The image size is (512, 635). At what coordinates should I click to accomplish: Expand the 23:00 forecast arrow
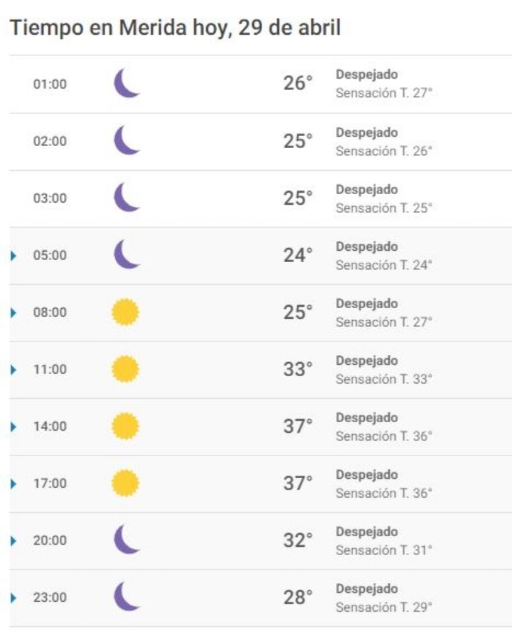point(14,597)
